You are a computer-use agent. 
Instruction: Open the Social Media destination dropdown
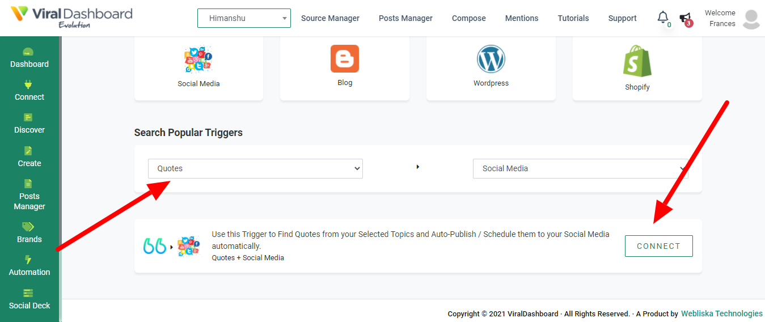(581, 168)
